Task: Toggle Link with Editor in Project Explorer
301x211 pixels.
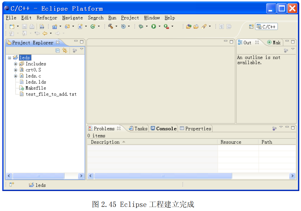Action: coord(65,50)
